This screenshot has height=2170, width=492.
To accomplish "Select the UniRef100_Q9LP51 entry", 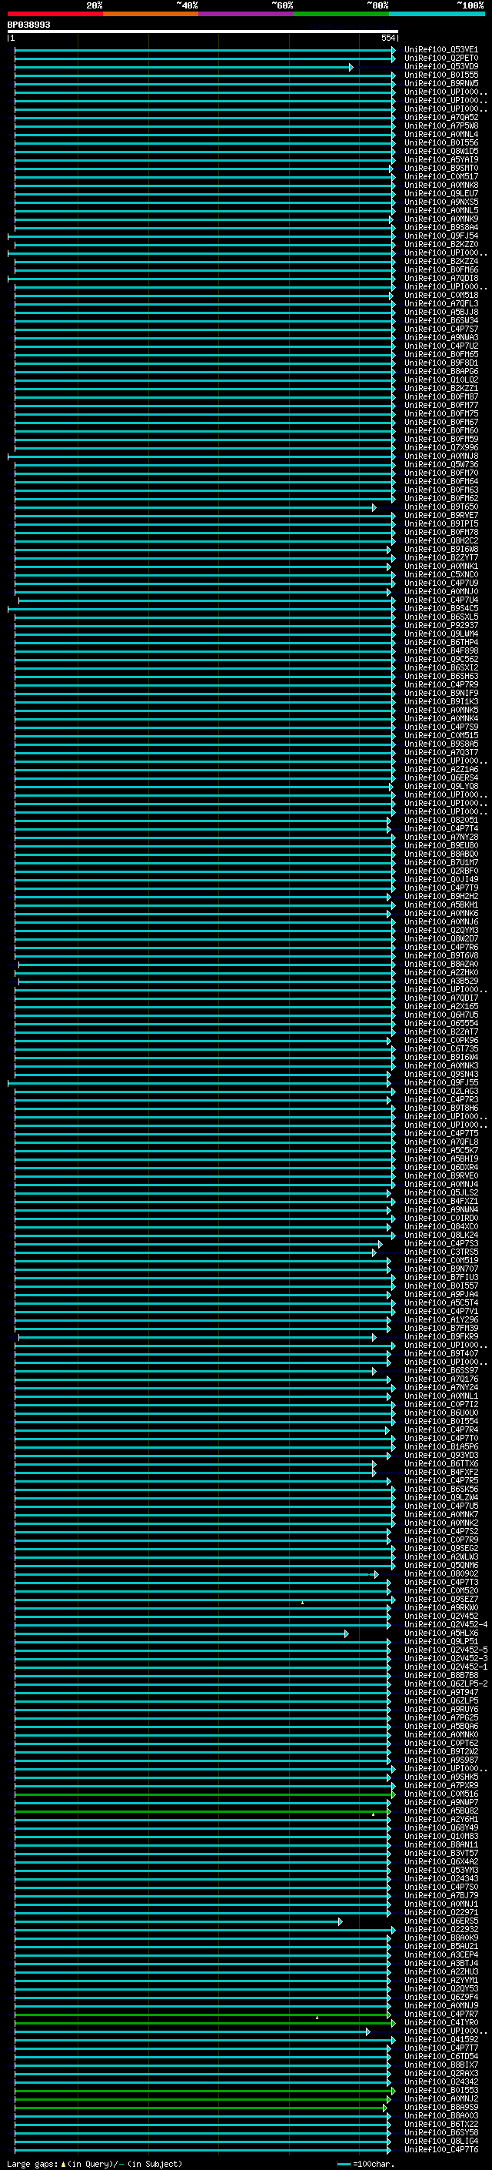I will (440, 1641).
